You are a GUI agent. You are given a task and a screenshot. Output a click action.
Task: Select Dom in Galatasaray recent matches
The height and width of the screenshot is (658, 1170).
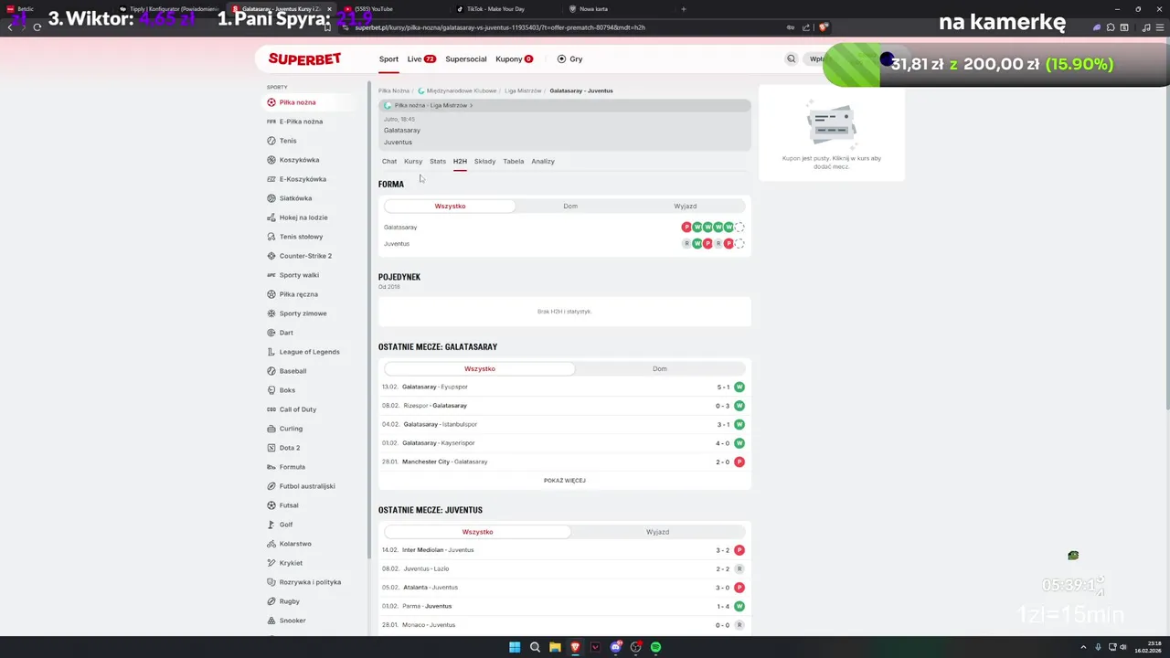pos(660,369)
